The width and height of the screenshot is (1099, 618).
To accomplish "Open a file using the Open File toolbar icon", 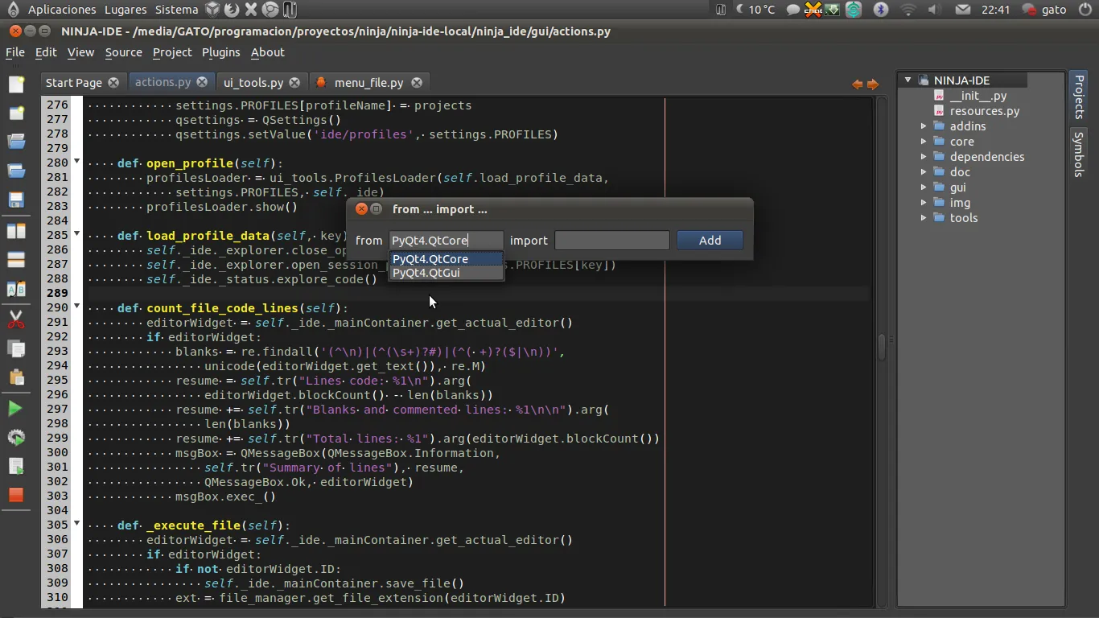I will pos(16,142).
